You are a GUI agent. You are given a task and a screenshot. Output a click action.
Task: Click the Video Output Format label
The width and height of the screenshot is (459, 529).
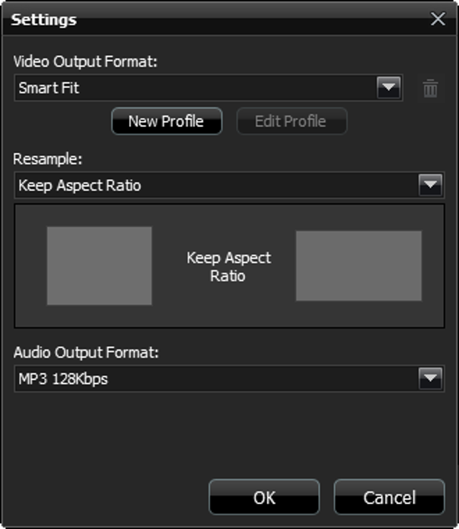85,62
